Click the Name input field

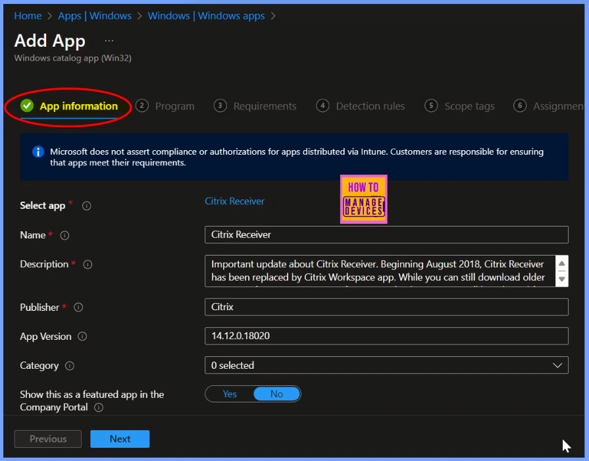pos(386,234)
